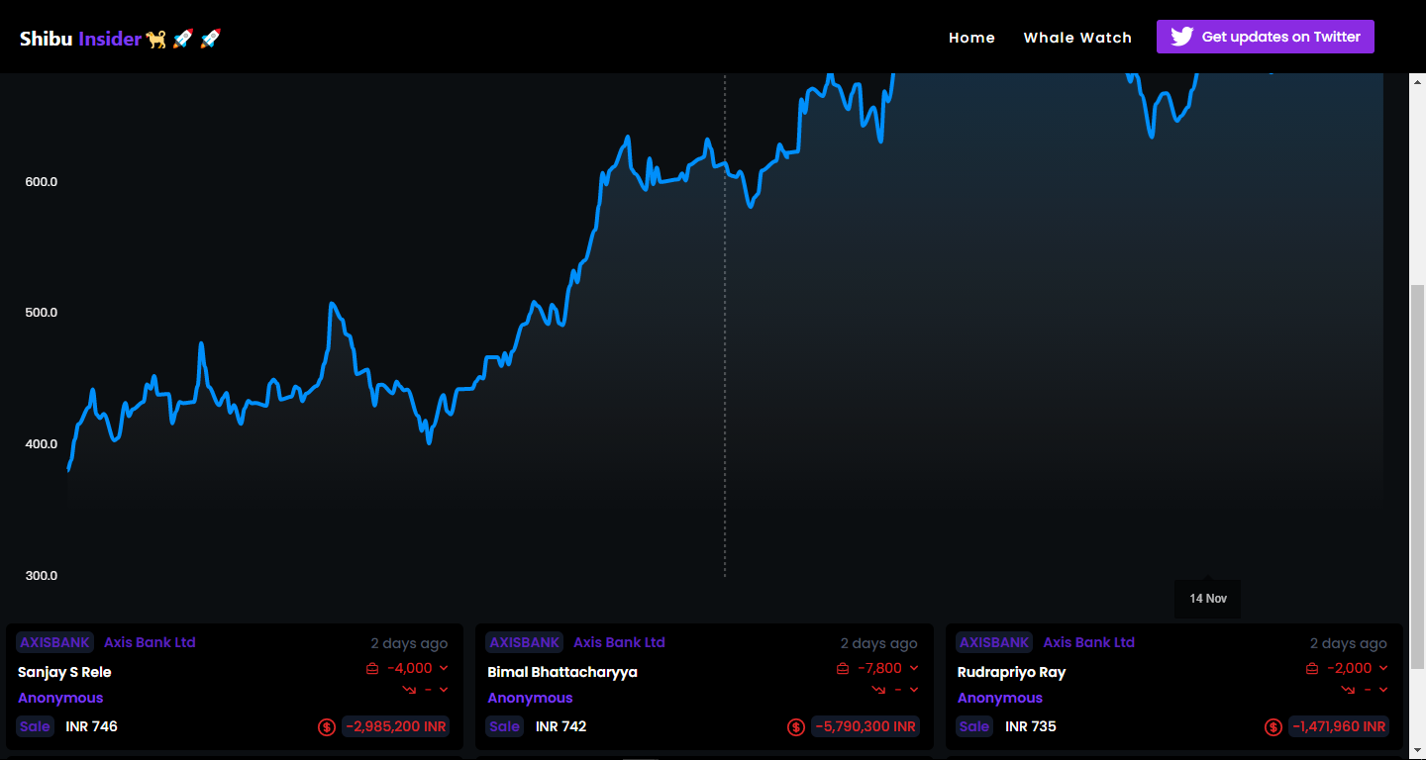Open AXISBANK ticker in Bimal Bhattacharyya card
Screen dimensions: 1426x760
pos(525,642)
